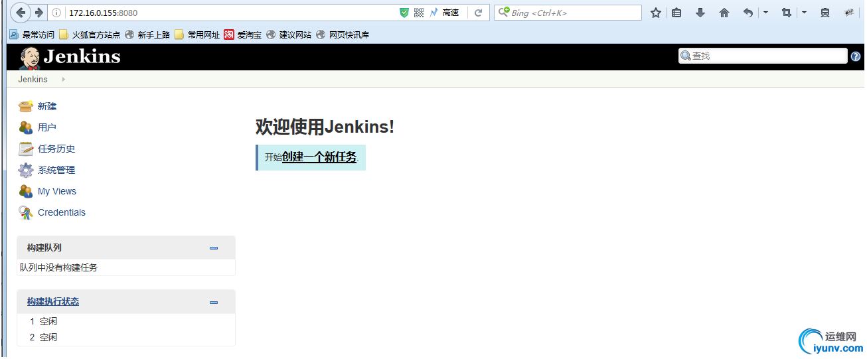Image resolution: width=867 pixels, height=359 pixels.
Task: Click the green shield security icon
Action: (404, 13)
